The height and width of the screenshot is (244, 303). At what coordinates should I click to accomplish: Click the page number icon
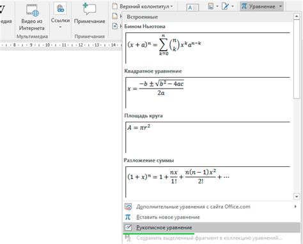115,26
